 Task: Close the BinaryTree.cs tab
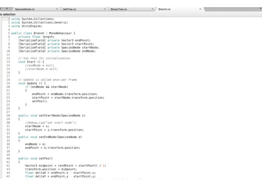click(152, 9)
